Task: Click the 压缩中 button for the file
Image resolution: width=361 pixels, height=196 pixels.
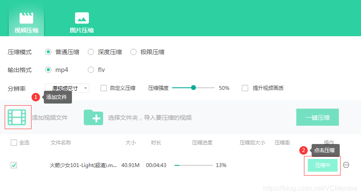Action: click(323, 165)
